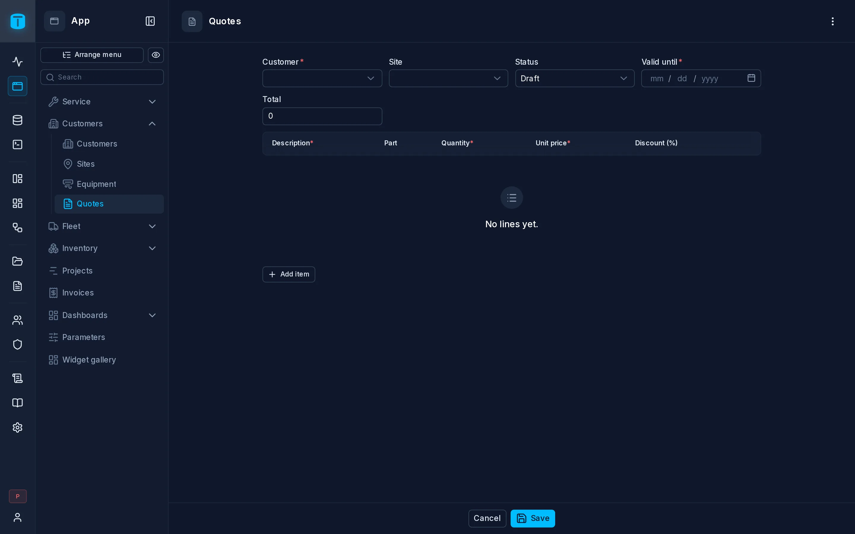Open Invoices in the sidebar
The width and height of the screenshot is (855, 534).
102,293
